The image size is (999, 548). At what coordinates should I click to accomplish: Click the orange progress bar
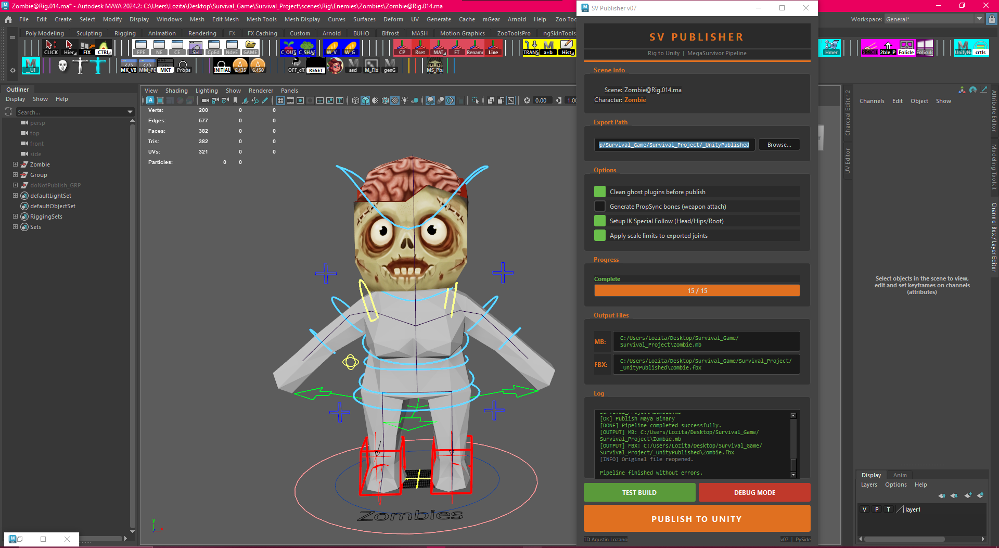coord(697,291)
